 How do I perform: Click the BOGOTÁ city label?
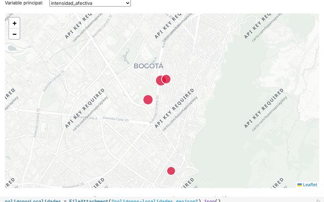tap(148, 66)
